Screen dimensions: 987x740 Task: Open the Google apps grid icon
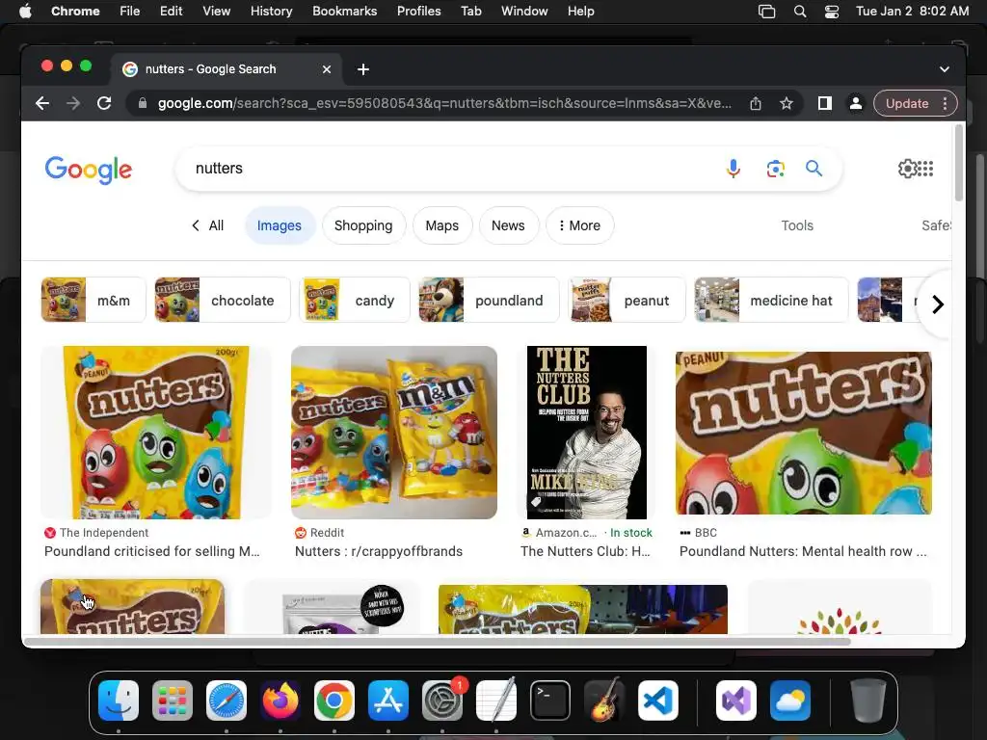pos(925,169)
